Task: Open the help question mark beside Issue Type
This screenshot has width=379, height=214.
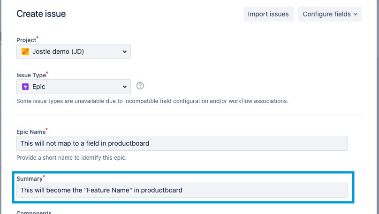Action: tap(140, 86)
